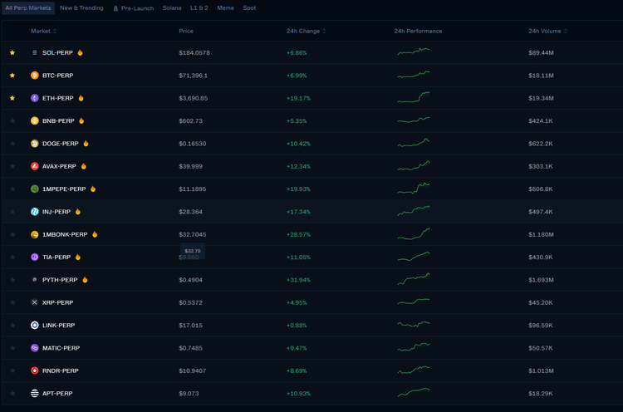Click the 1MPEPE-PERP frog icon
The image size is (623, 412).
(x=35, y=189)
